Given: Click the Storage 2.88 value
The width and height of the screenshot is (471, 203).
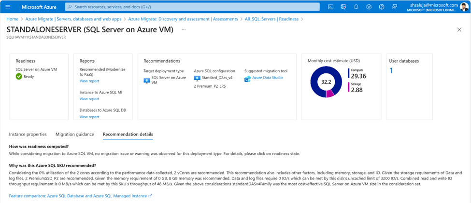Looking at the screenshot, I should (357, 90).
